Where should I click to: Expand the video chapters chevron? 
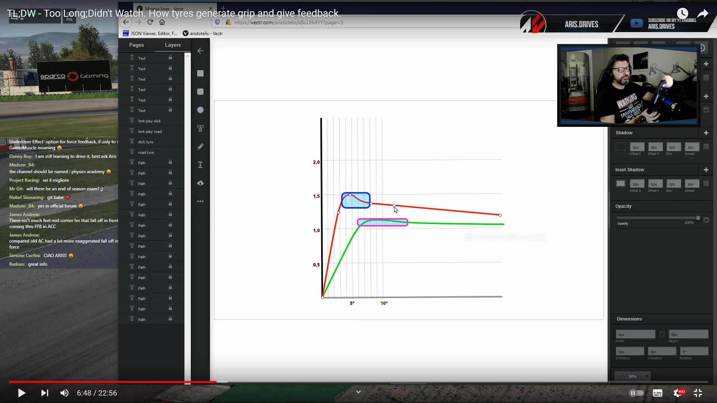(358, 392)
